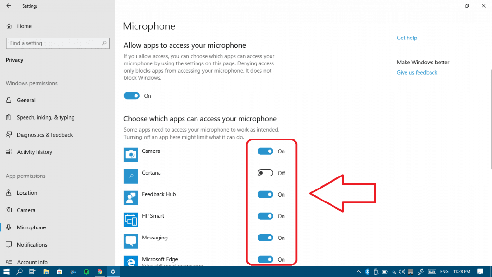The image size is (492, 277).
Task: Toggle HP Smart microphone access
Action: point(265,216)
